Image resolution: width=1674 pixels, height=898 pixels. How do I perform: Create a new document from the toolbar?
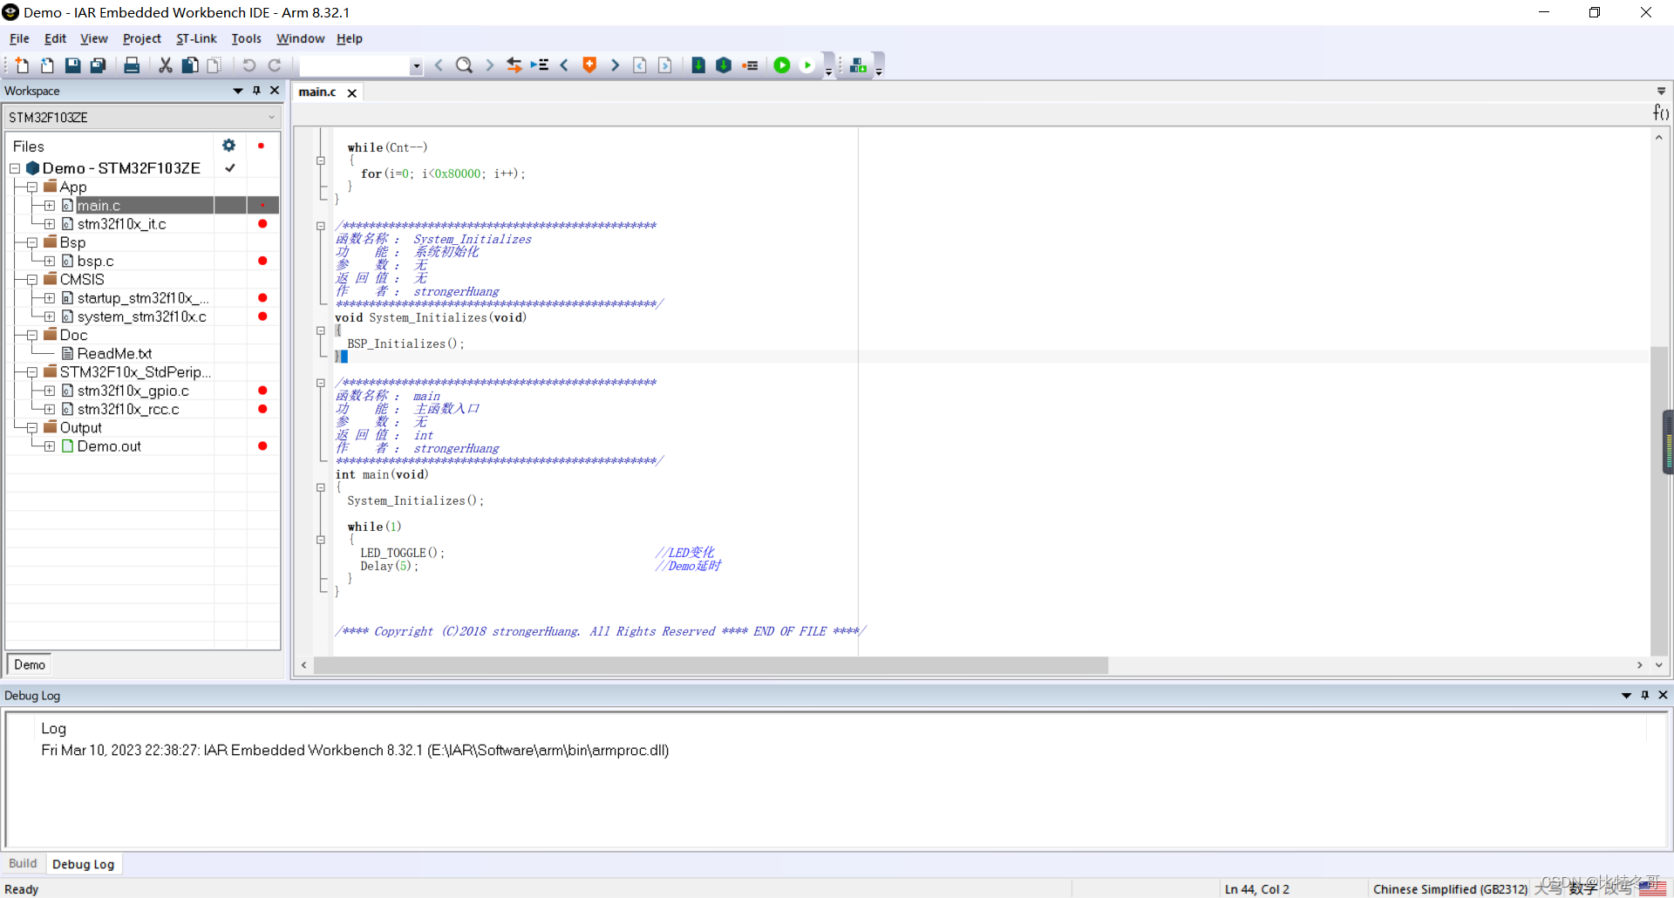click(22, 65)
